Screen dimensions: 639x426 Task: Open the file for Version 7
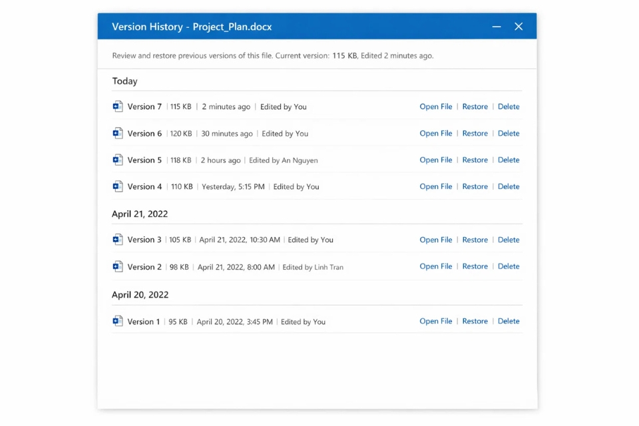[436, 106]
